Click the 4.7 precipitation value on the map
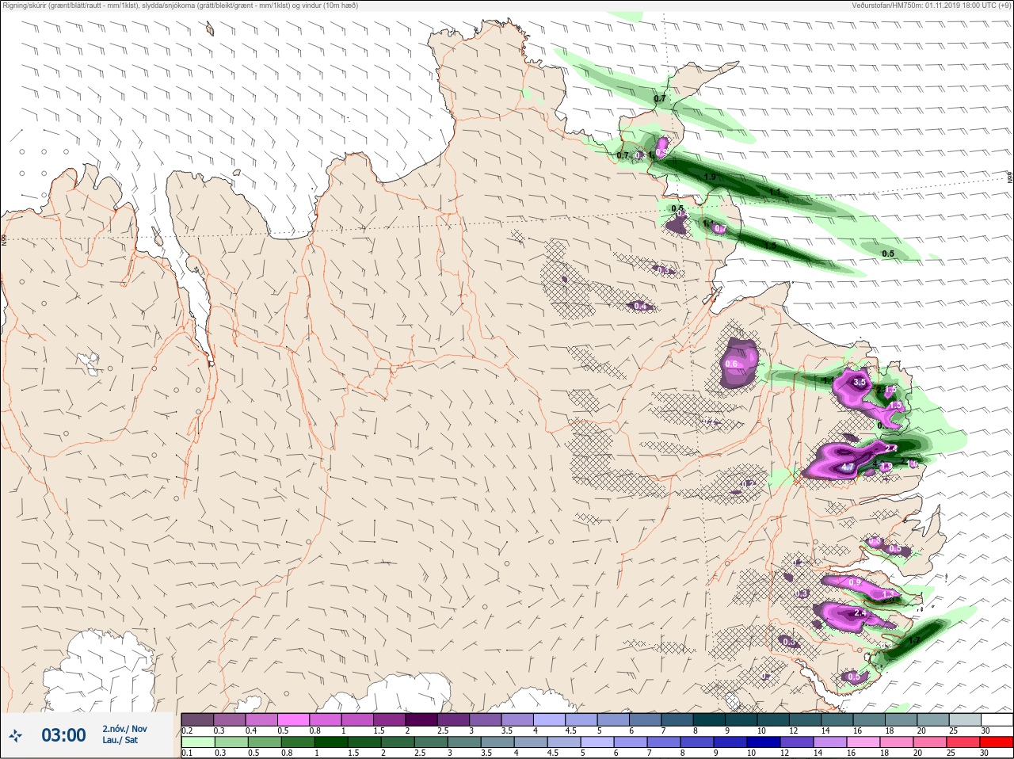 (x=848, y=467)
